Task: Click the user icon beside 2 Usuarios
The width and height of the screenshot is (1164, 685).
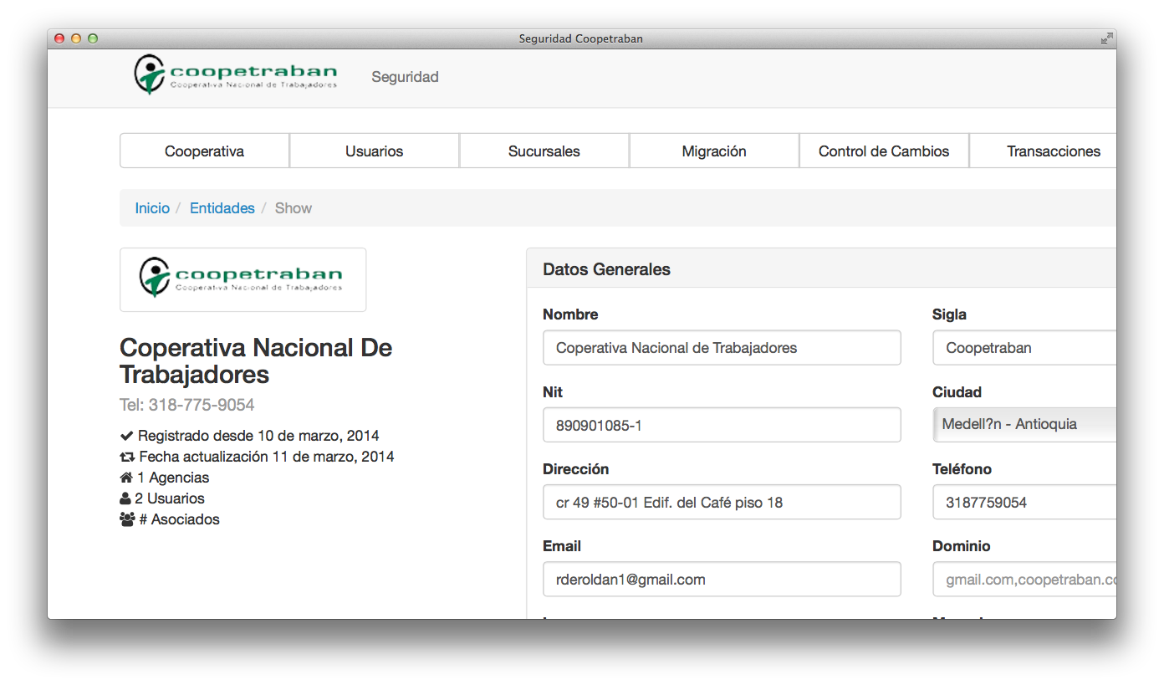Action: [126, 498]
